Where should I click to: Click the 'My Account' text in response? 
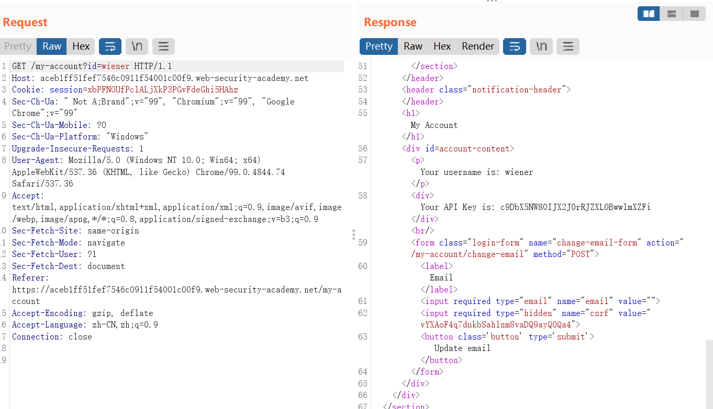click(434, 125)
